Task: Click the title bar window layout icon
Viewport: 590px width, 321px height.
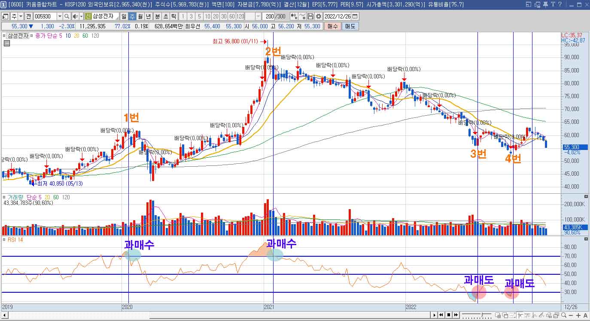Action: (528, 4)
